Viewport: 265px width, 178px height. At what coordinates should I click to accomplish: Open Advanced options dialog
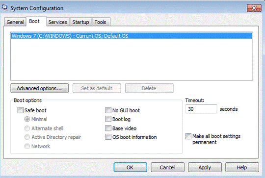click(x=39, y=88)
